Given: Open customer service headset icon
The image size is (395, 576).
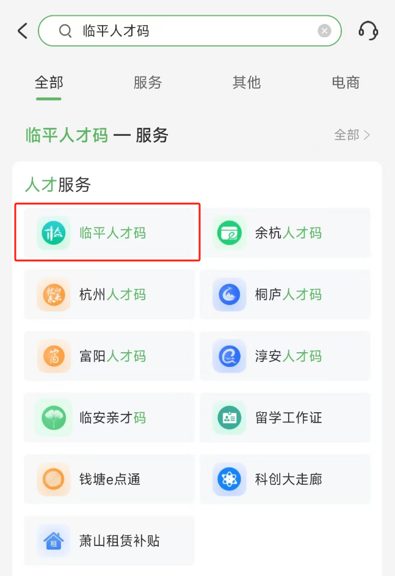Looking at the screenshot, I should [x=368, y=31].
